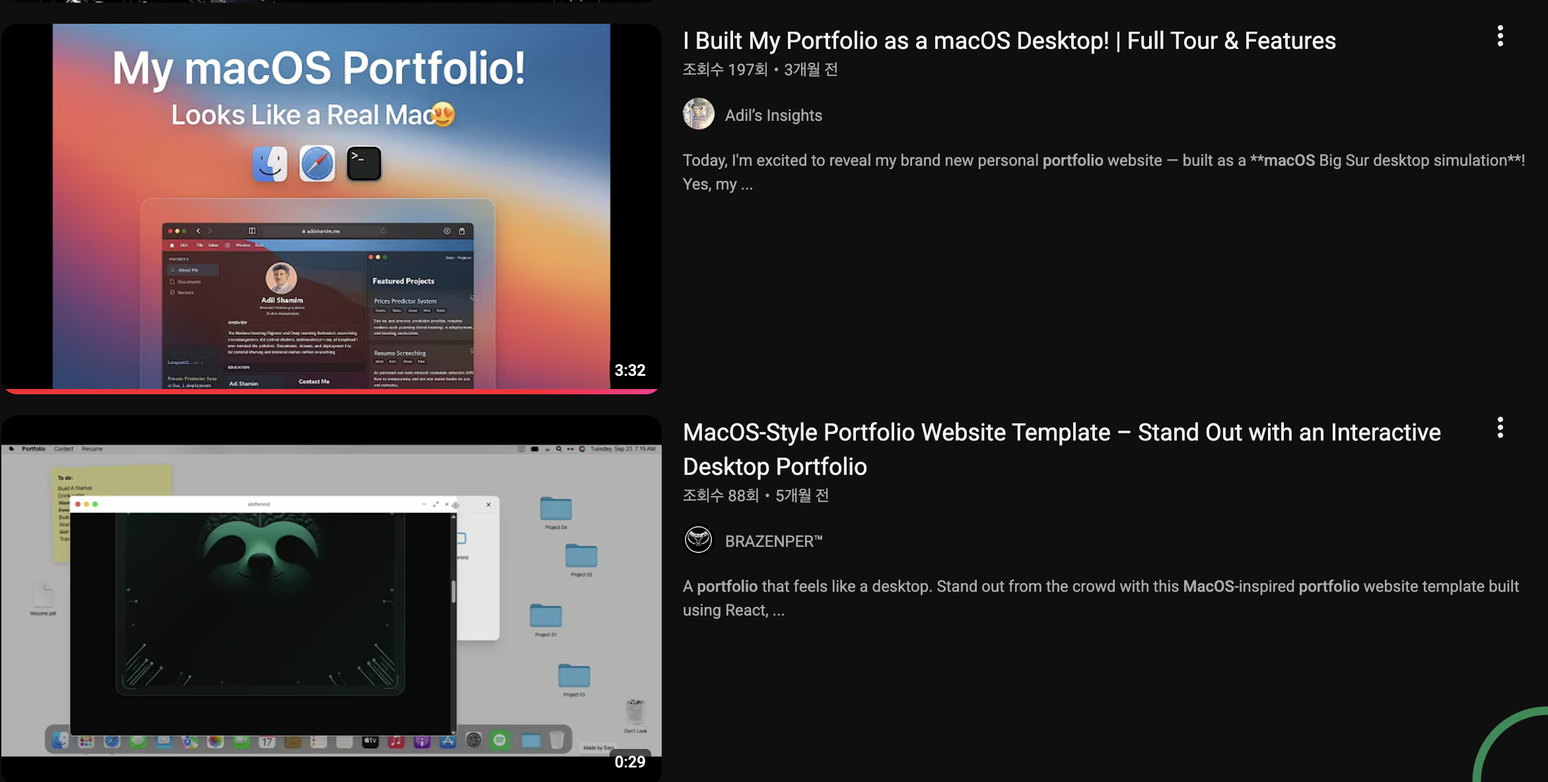Viewport: 1548px width, 782px height.
Task: Click the Spotify icon in the thumbnail dock
Action: pyautogui.click(x=500, y=740)
